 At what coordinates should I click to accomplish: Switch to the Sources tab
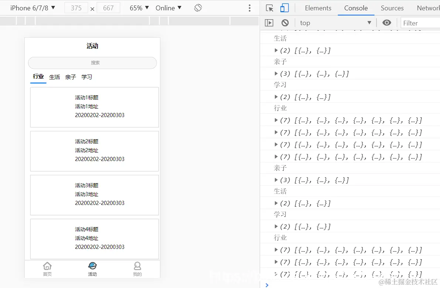tap(392, 8)
